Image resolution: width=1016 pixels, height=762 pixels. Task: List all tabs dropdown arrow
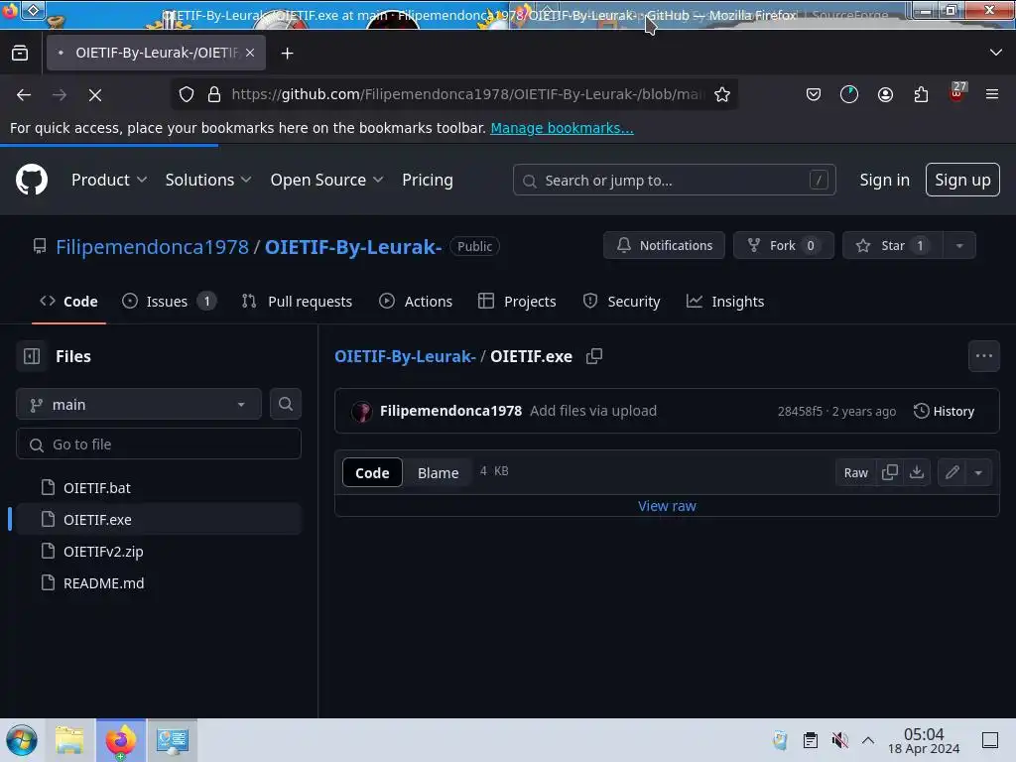click(996, 53)
